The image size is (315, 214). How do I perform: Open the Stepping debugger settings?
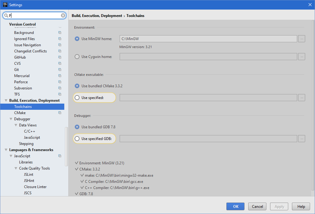tap(26, 143)
